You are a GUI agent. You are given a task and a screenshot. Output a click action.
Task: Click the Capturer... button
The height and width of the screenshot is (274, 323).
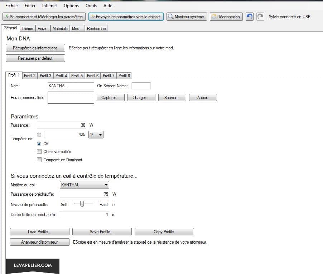click(110, 98)
